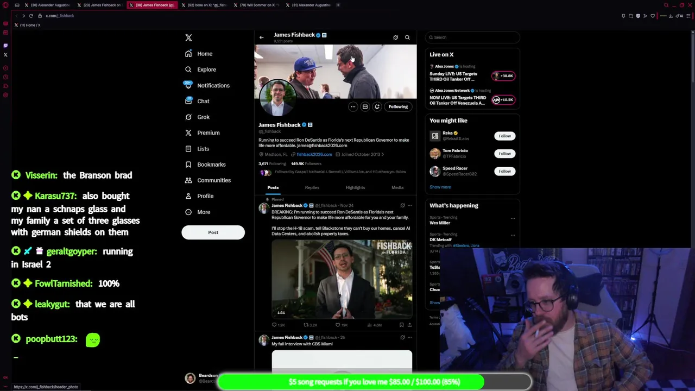Switch to the Highlights tab
This screenshot has width=695, height=391.
[355, 188]
